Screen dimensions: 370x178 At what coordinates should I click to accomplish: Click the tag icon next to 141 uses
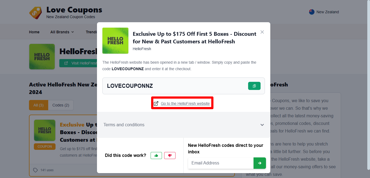pyautogui.click(x=35, y=170)
